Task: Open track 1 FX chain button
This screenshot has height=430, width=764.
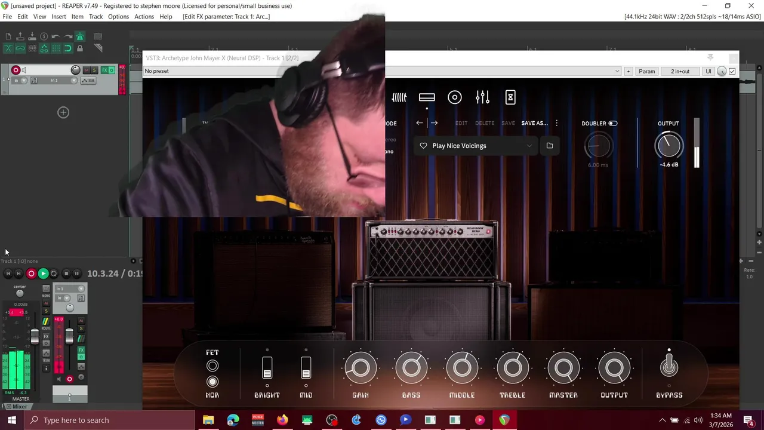Action: (x=104, y=70)
